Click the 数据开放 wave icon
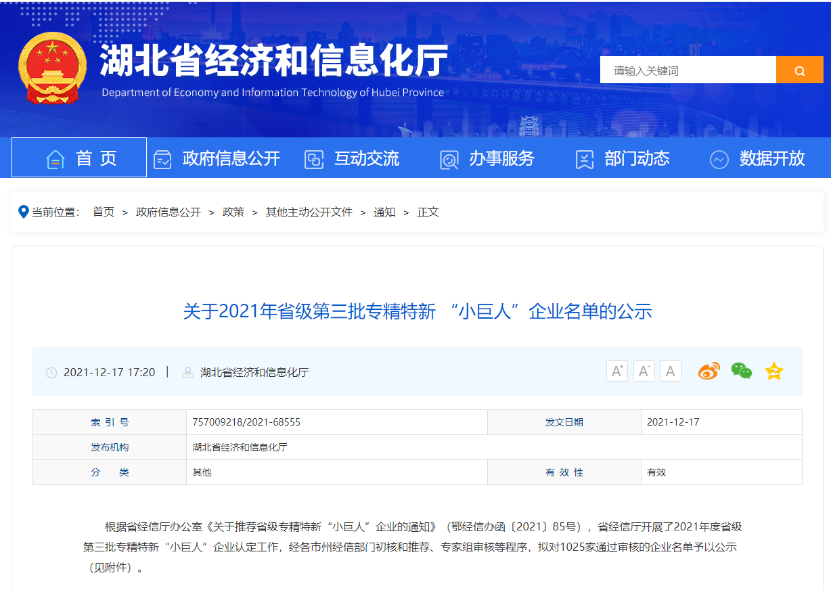 pos(719,160)
